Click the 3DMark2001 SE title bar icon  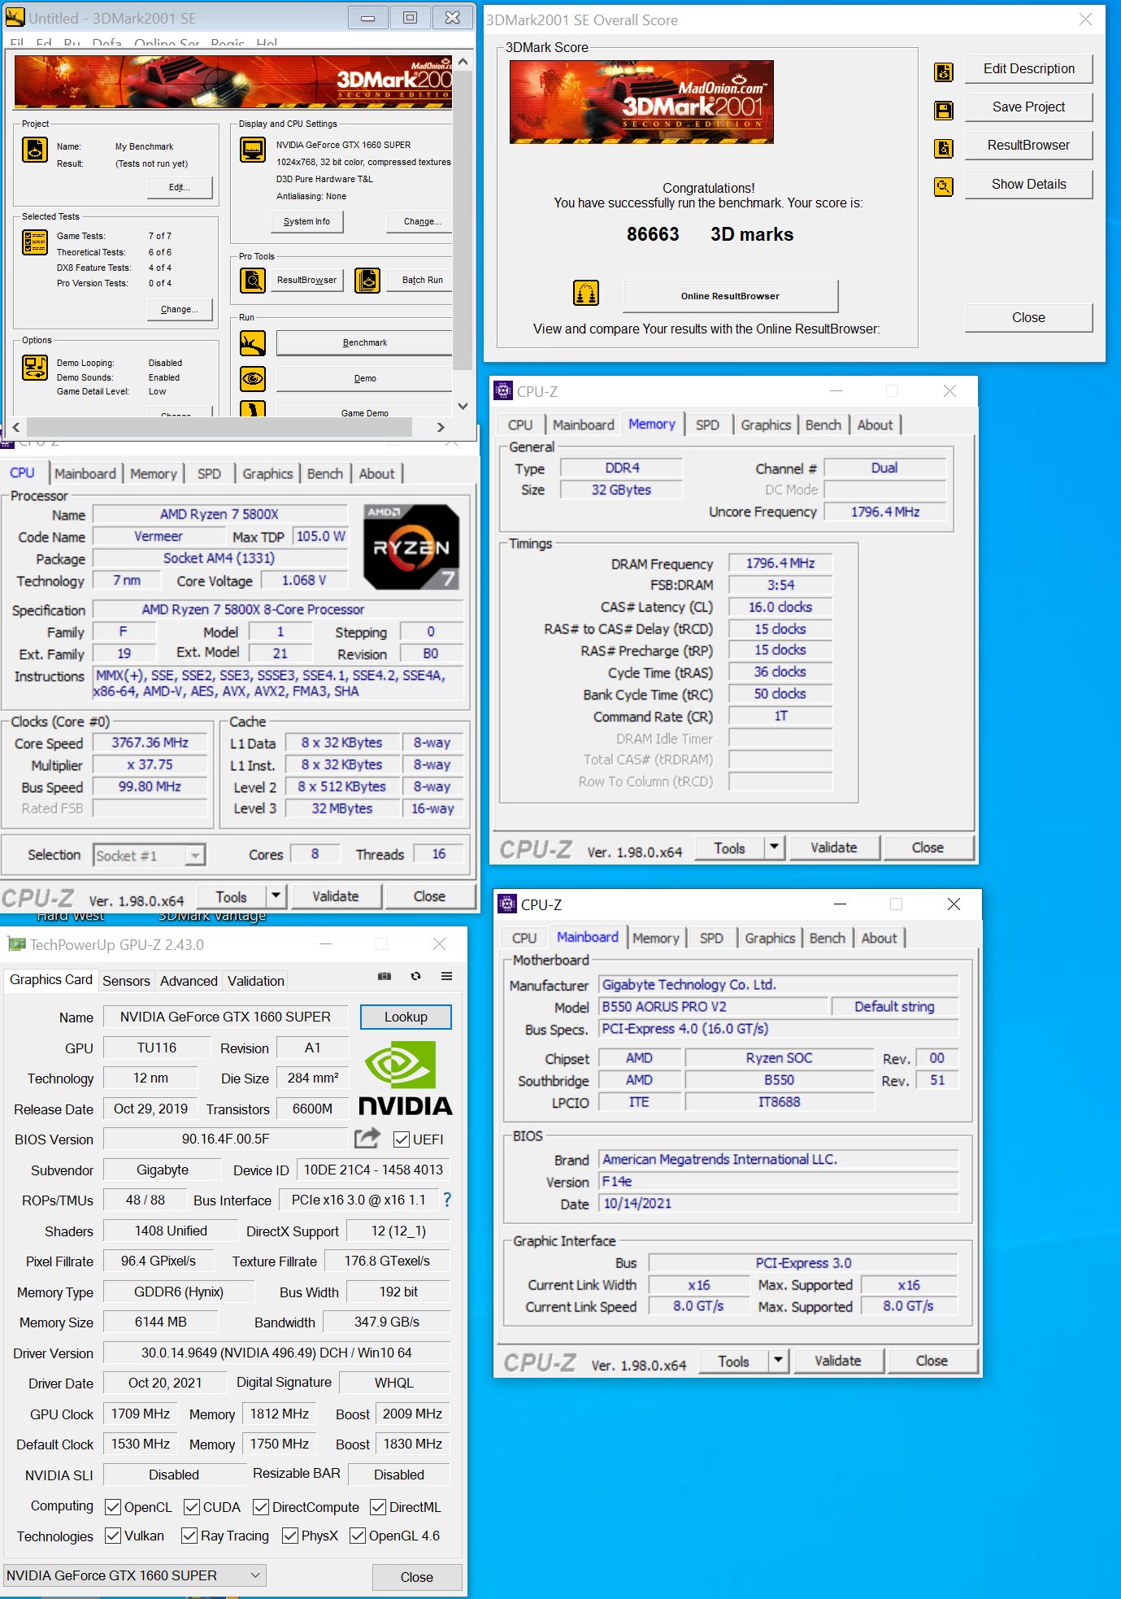pos(15,18)
